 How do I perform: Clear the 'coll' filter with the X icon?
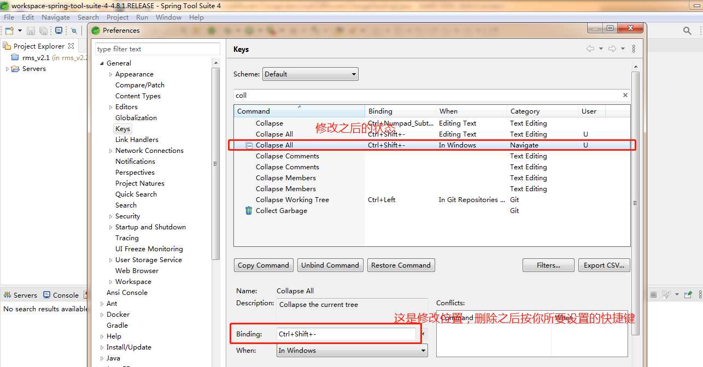625,95
